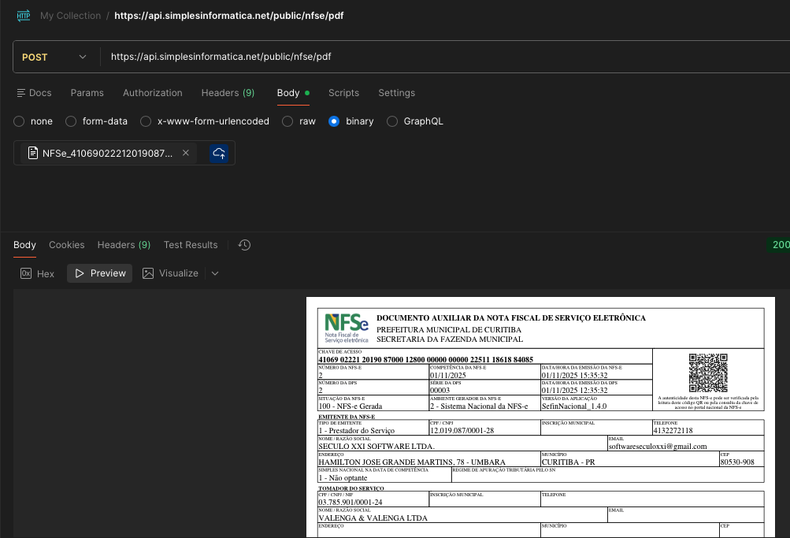The image size is (790, 538).
Task: Remove the attached NFSe file
Action: [186, 153]
